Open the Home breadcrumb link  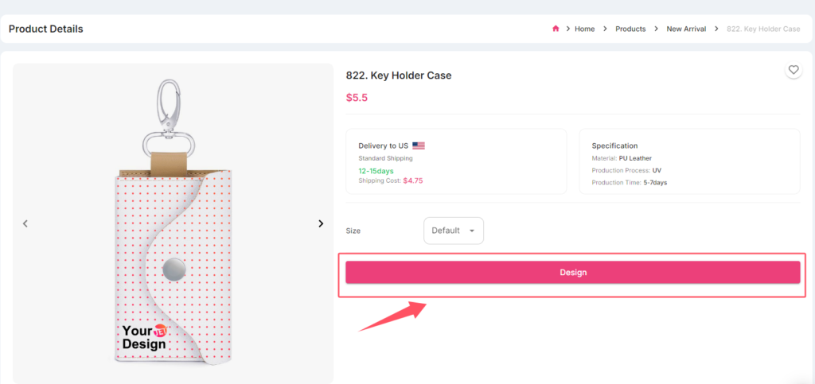pos(585,29)
